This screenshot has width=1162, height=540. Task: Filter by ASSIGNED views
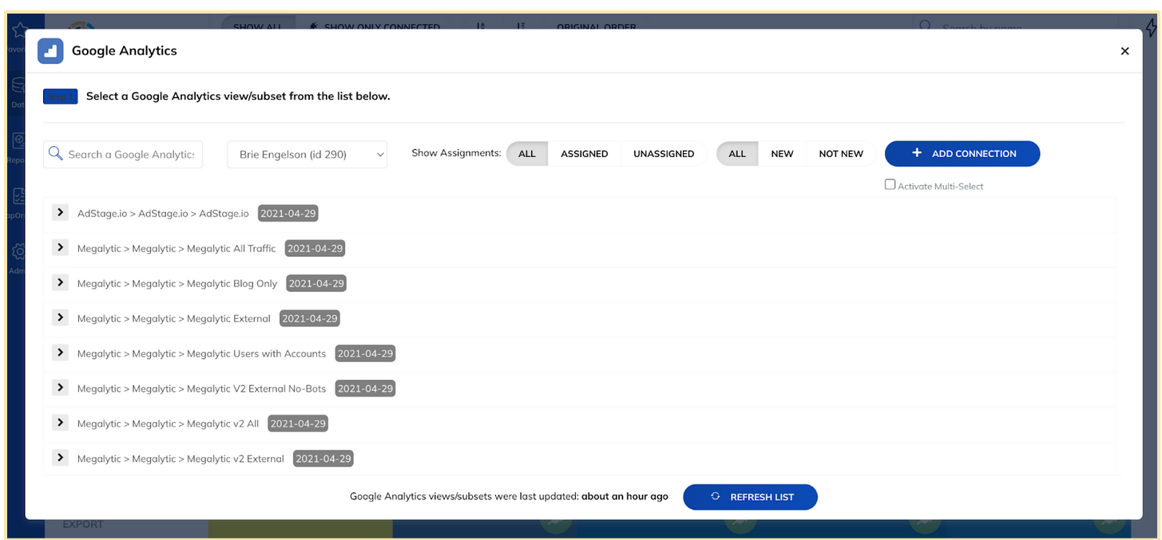coord(585,154)
